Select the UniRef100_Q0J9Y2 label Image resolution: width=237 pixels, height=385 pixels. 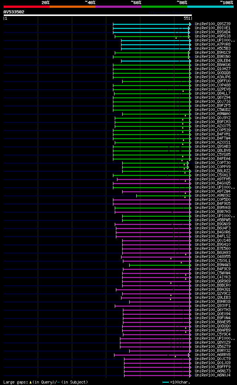click(213, 118)
